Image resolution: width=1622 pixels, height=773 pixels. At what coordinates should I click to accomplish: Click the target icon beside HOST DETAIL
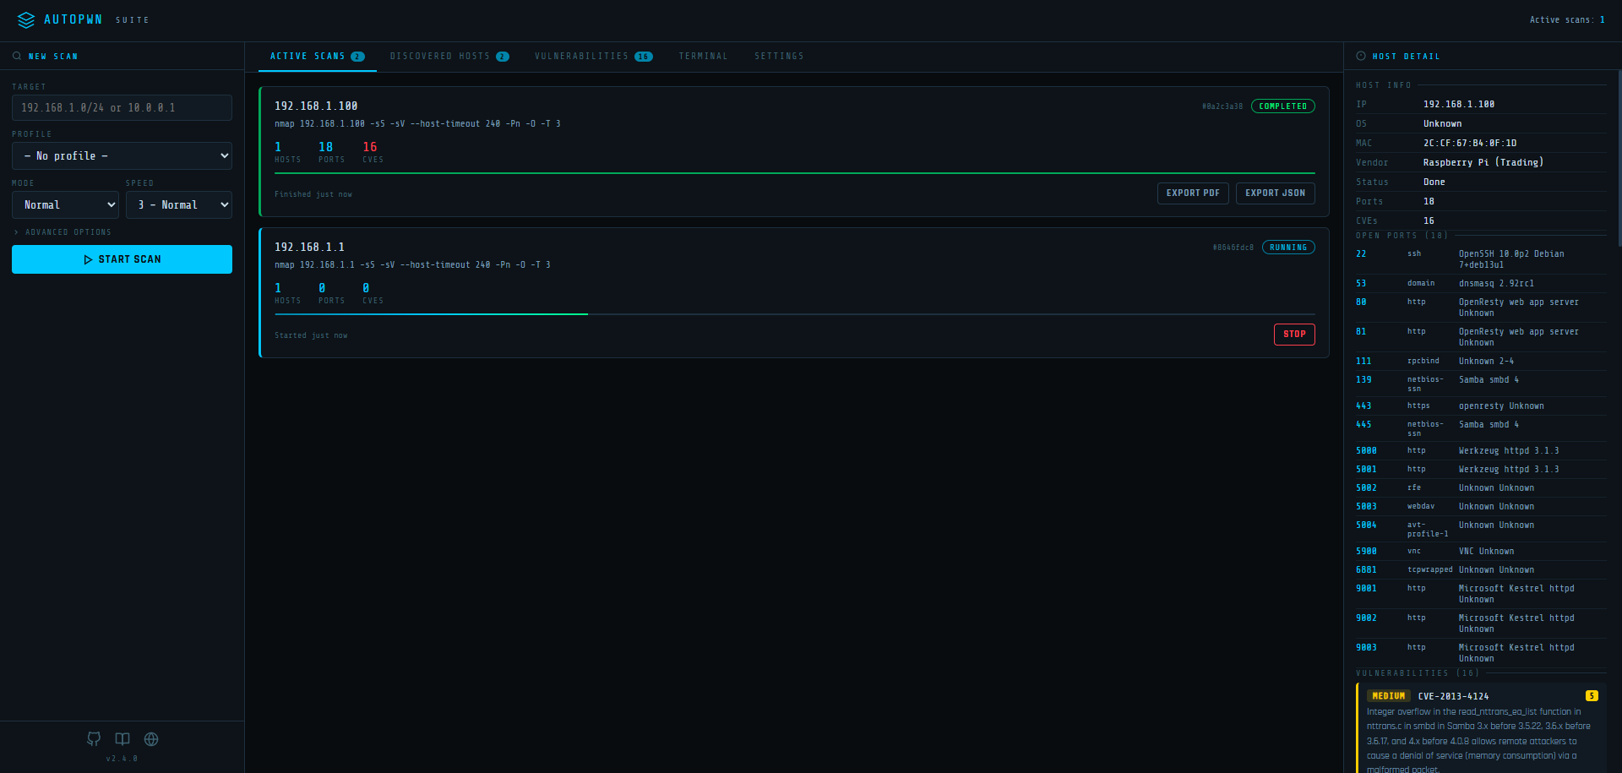tap(1360, 56)
